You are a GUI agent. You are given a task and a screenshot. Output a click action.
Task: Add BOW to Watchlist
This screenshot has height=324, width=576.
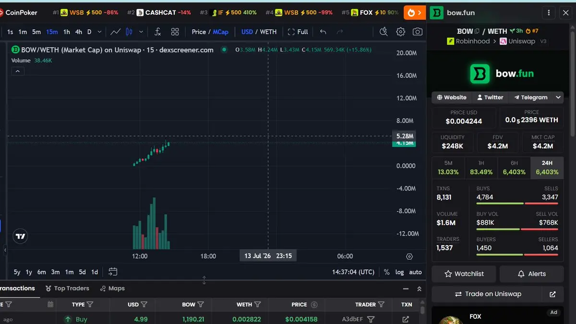(464, 274)
